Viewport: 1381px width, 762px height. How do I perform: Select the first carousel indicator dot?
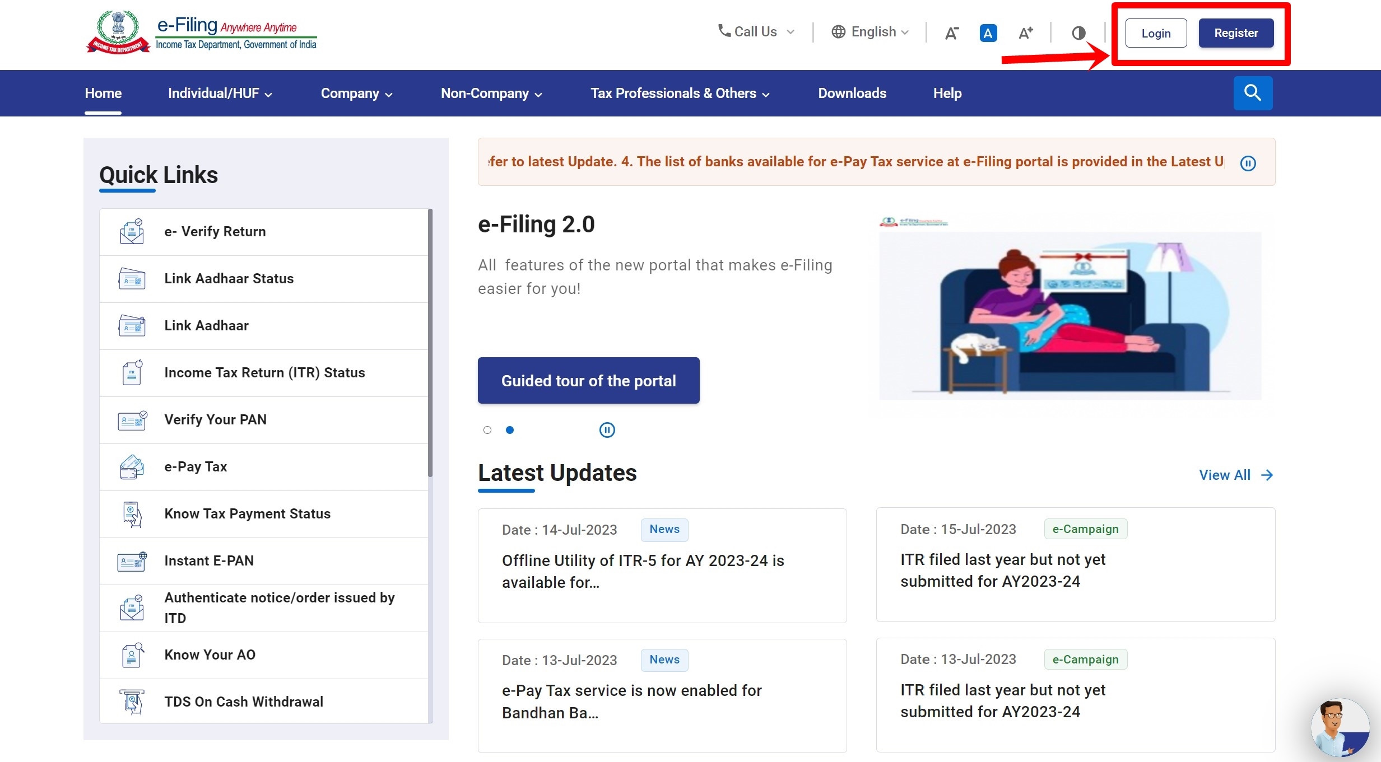(x=487, y=430)
